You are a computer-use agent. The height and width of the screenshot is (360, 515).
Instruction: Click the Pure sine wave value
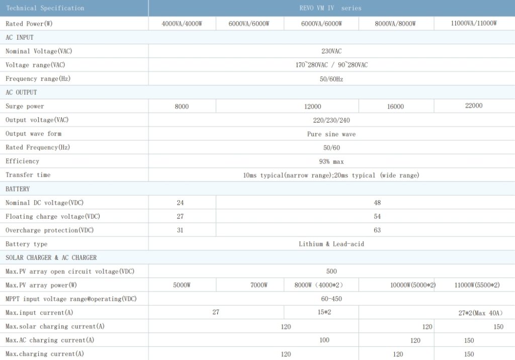pyautogui.click(x=331, y=134)
